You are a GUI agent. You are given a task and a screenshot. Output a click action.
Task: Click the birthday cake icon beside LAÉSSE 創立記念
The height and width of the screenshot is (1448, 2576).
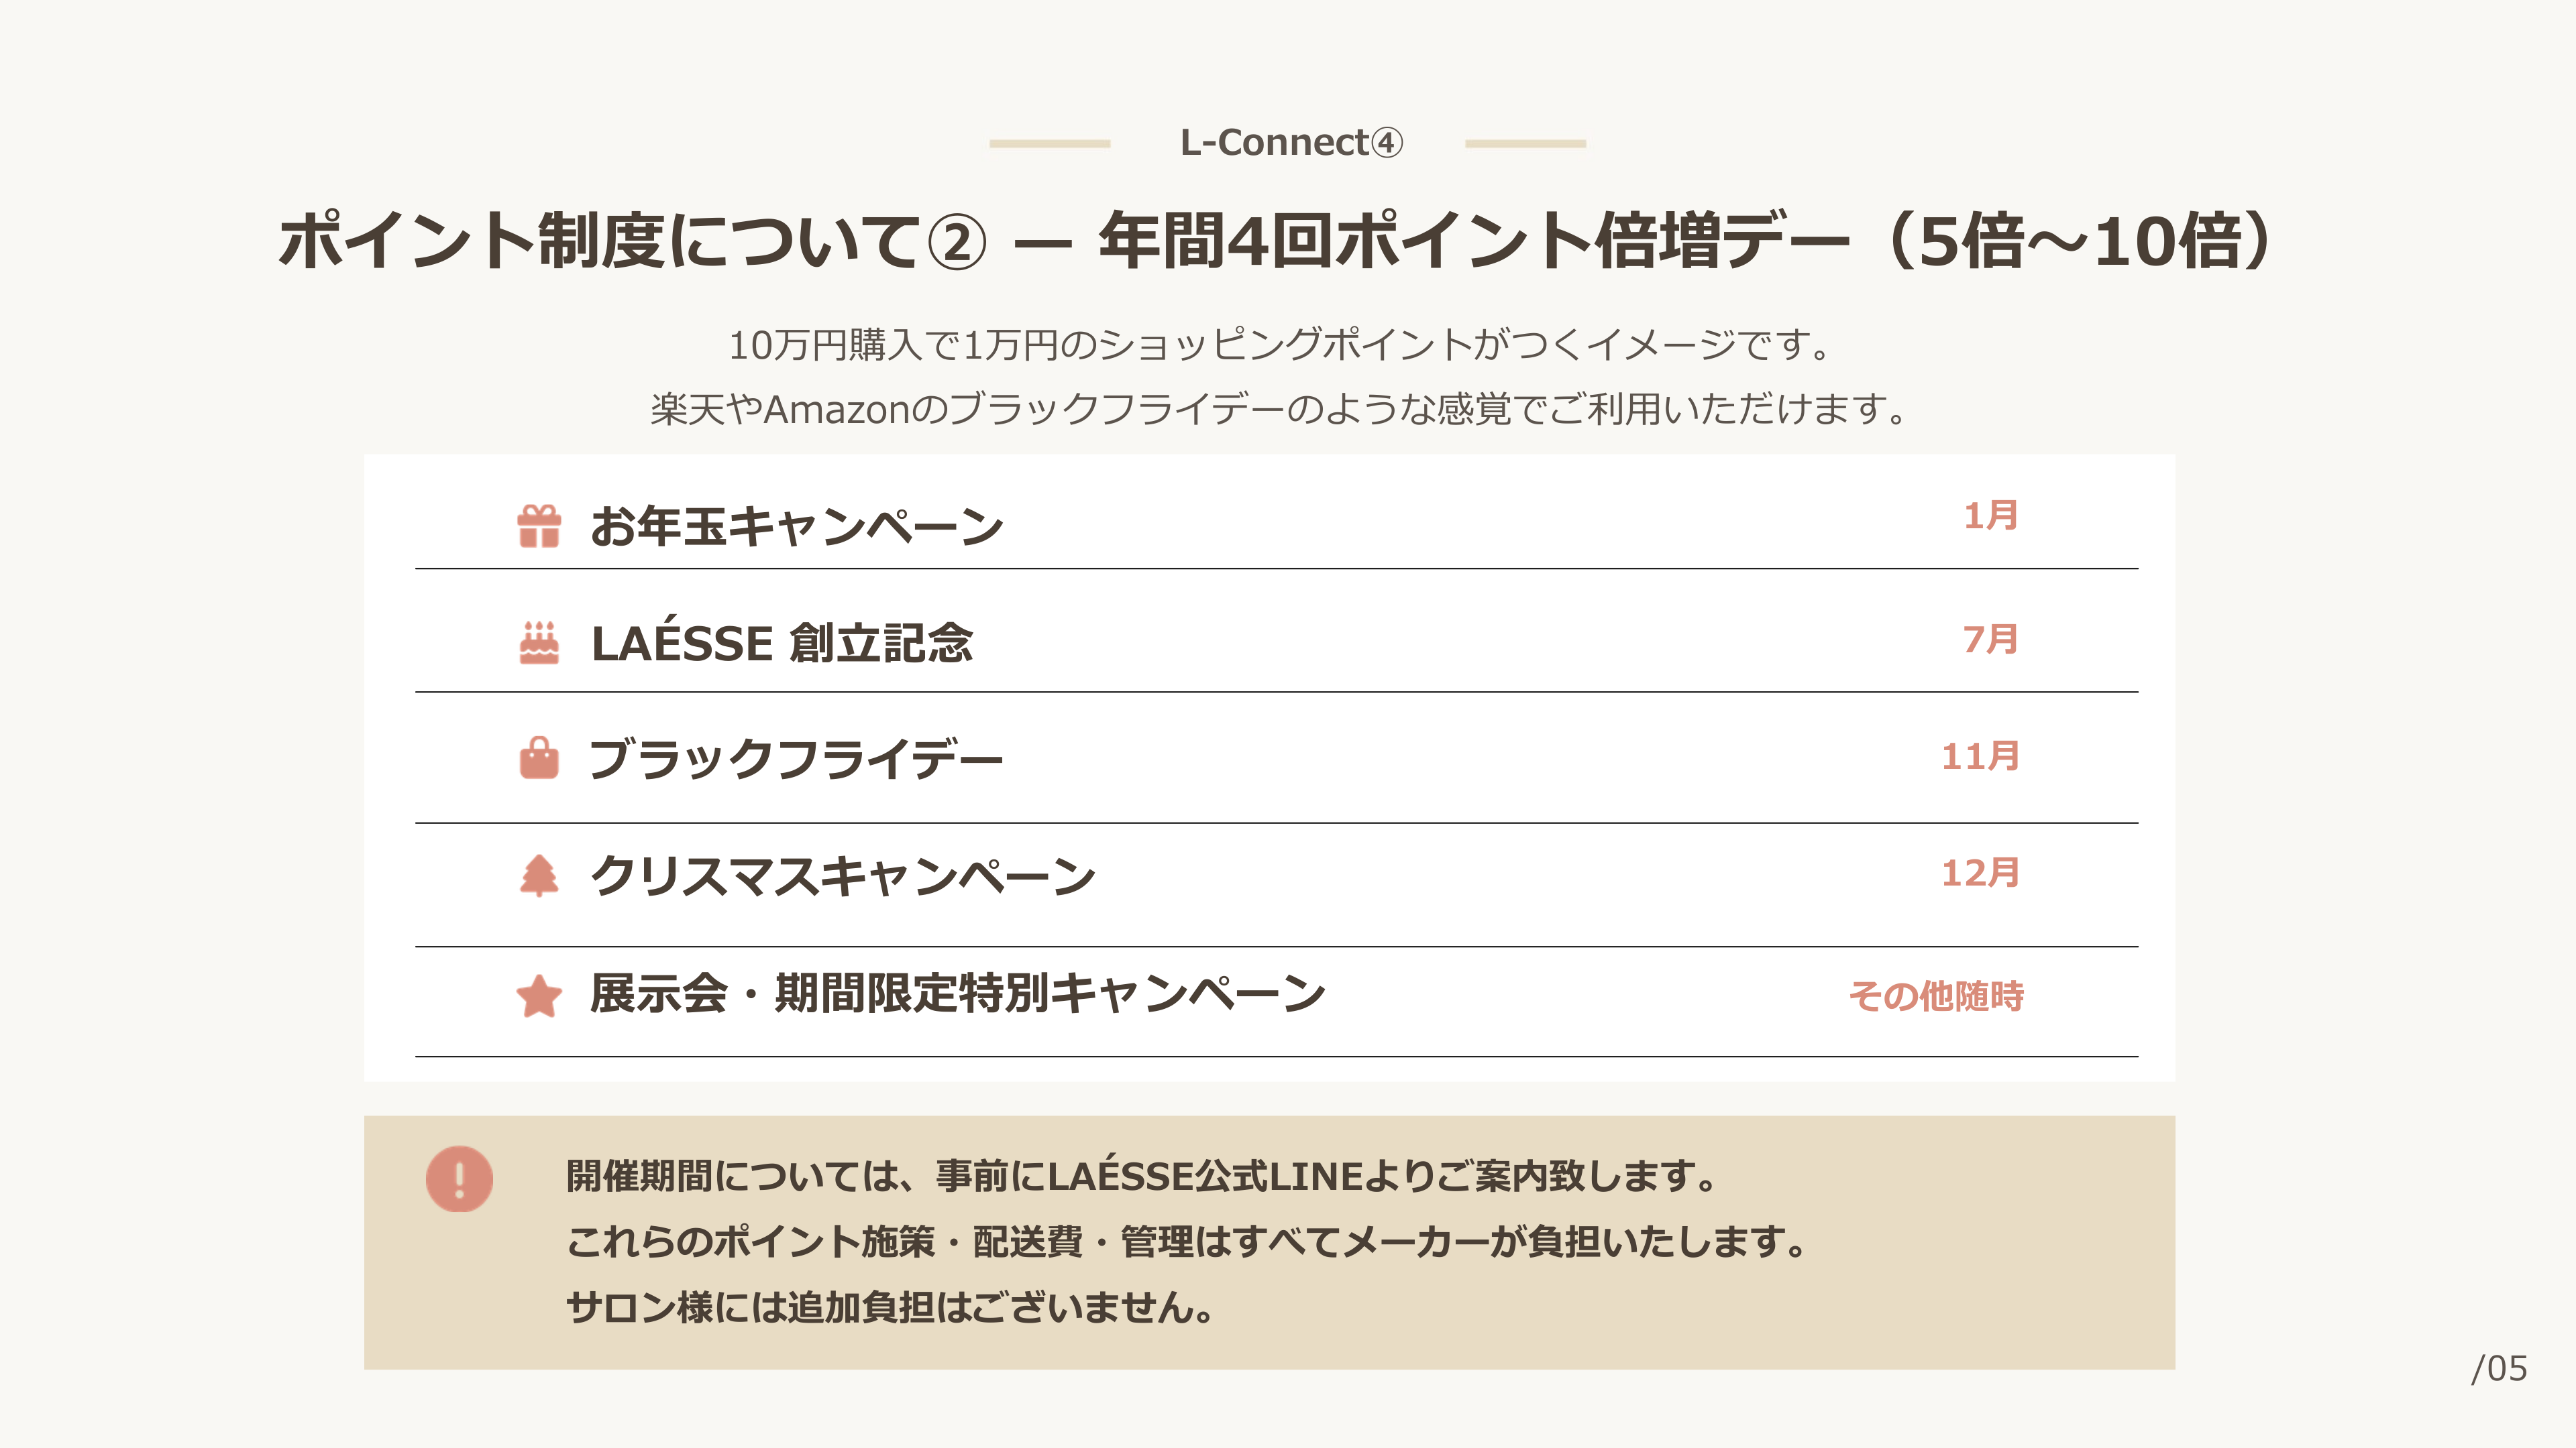click(539, 643)
